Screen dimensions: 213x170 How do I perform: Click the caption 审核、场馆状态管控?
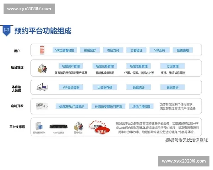coord(173,73)
